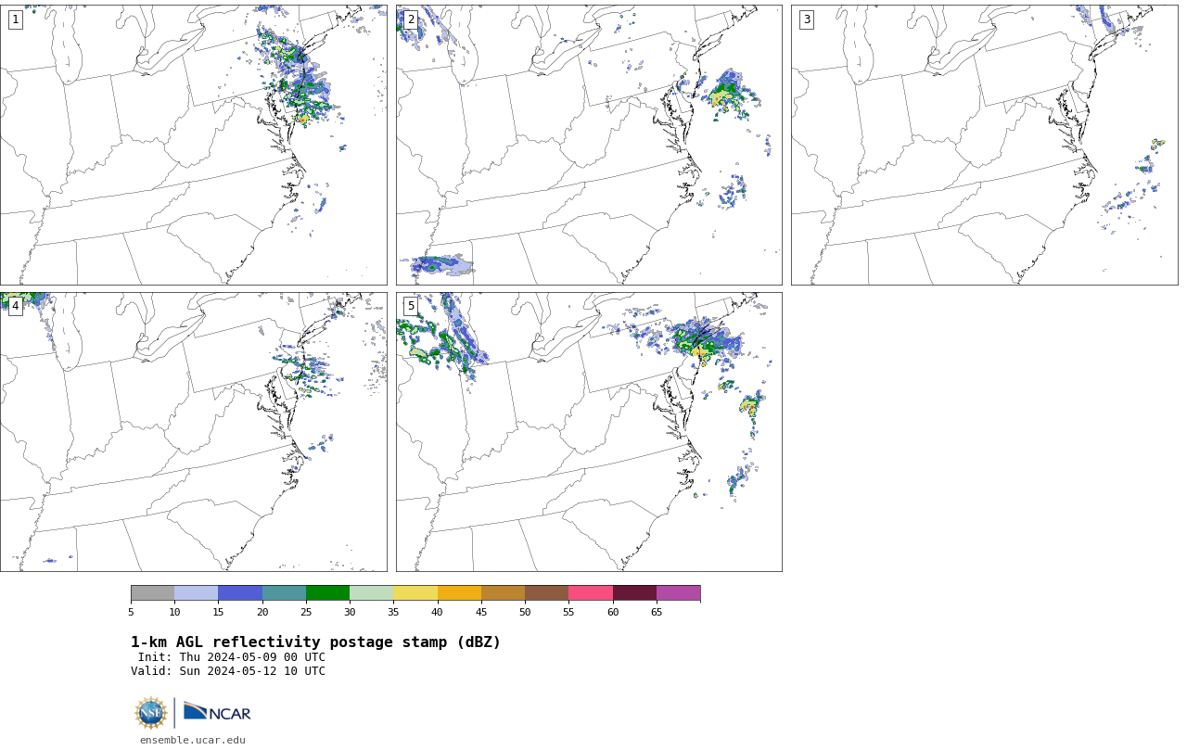Click the panel number 3 label box
The width and height of the screenshot is (1187, 750).
click(x=807, y=19)
